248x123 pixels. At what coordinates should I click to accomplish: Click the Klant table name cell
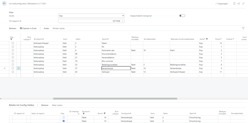pyautogui.click(x=184, y=50)
